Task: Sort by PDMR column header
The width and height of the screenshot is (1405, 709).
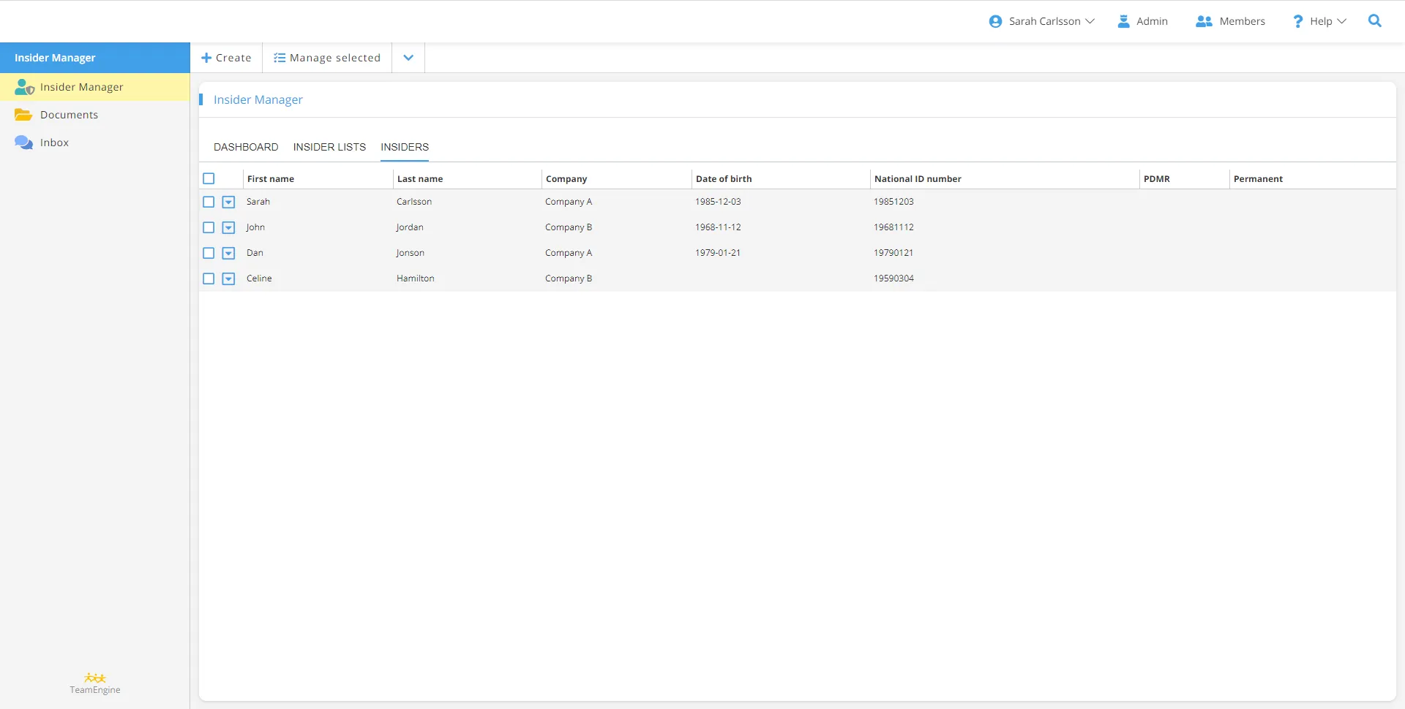Action: (x=1157, y=178)
